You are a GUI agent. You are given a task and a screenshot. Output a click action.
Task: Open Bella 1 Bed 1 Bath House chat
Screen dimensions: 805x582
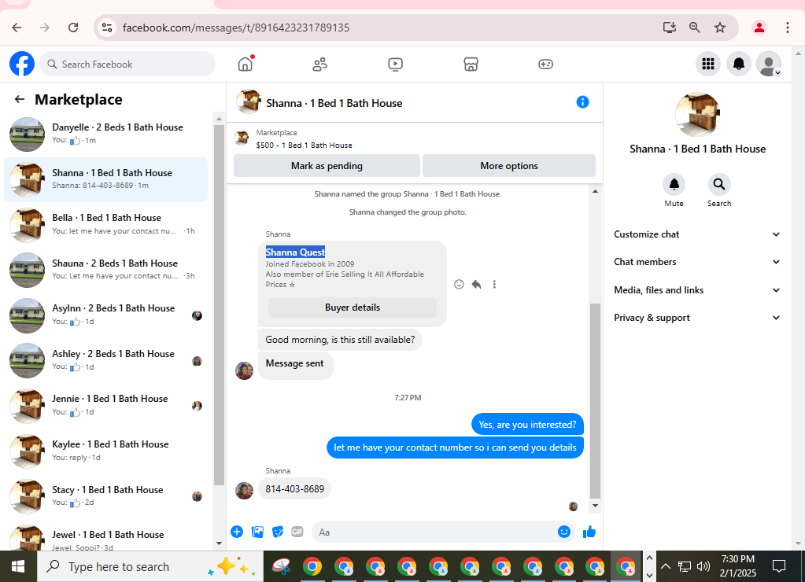click(x=105, y=224)
